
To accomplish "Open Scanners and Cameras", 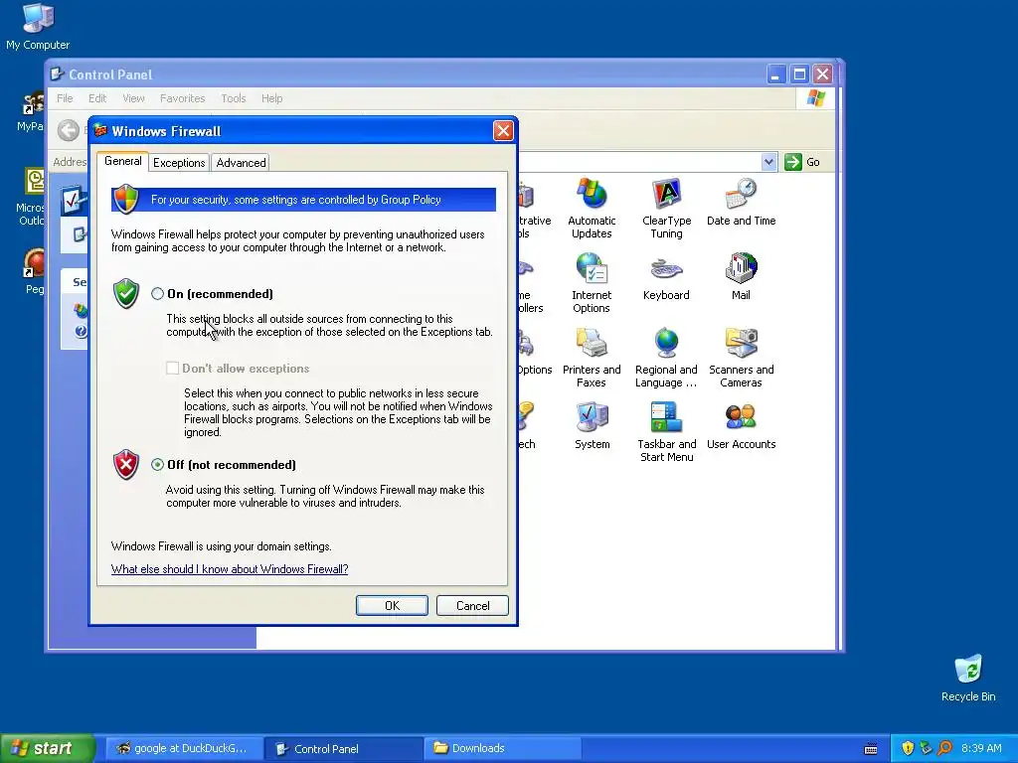I will [741, 358].
